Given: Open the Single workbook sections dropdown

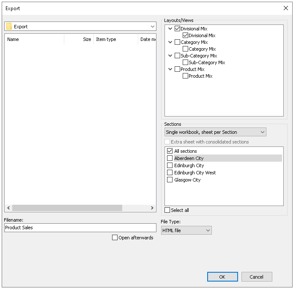Looking at the screenshot, I should (215, 132).
